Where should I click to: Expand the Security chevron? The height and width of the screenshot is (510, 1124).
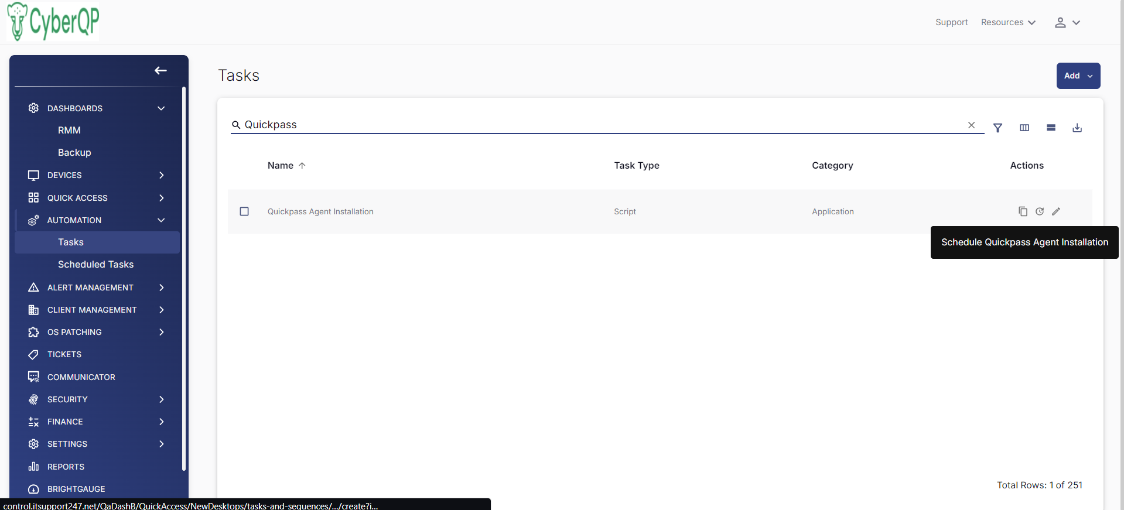(x=161, y=399)
